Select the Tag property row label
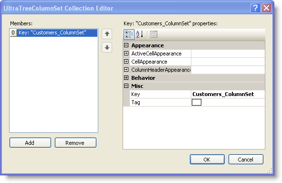 tap(160, 102)
